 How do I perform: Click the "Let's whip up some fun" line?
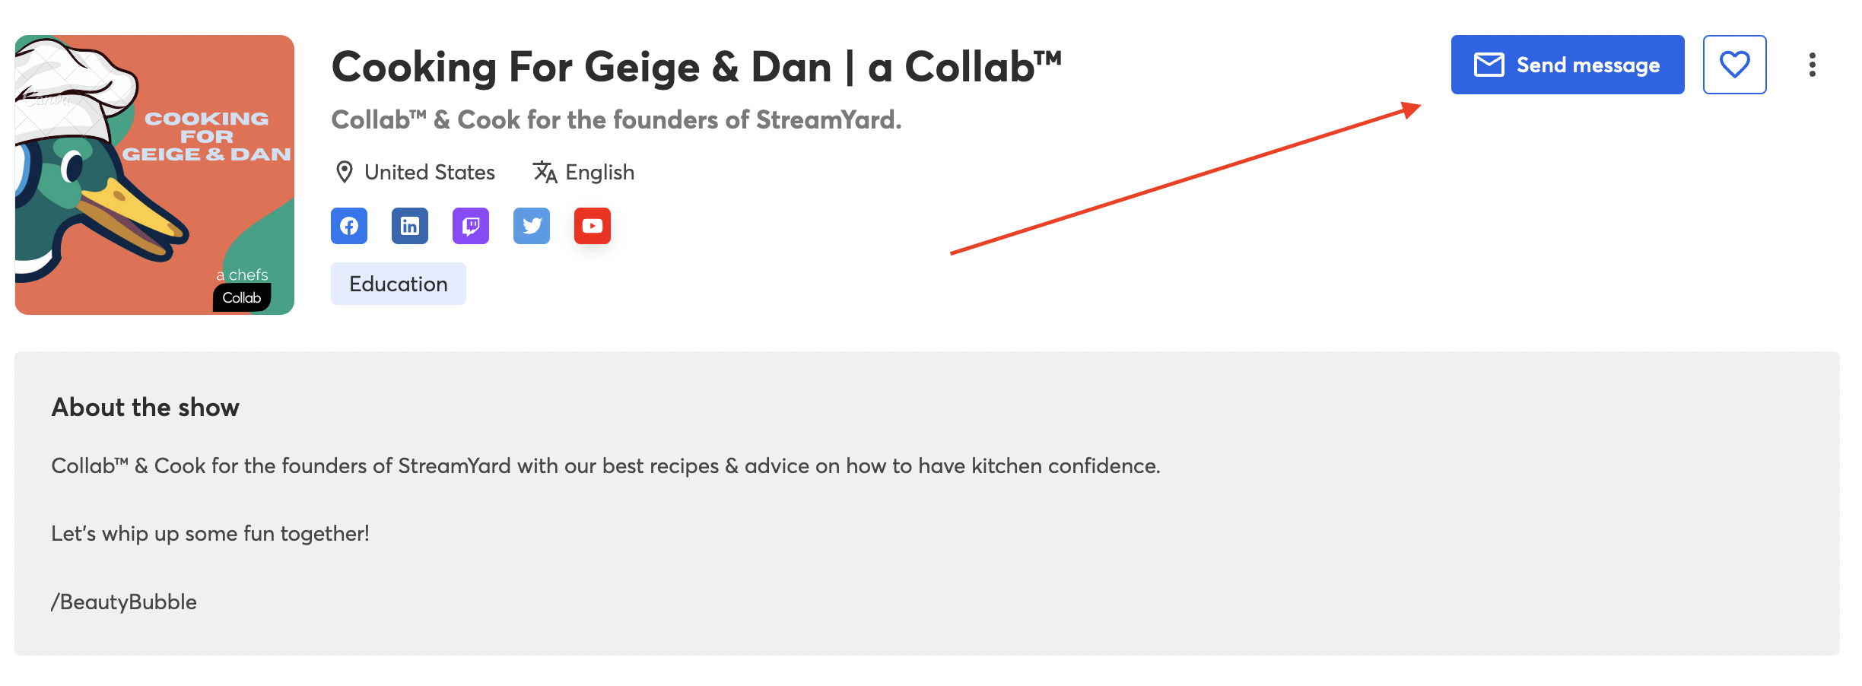tap(210, 534)
